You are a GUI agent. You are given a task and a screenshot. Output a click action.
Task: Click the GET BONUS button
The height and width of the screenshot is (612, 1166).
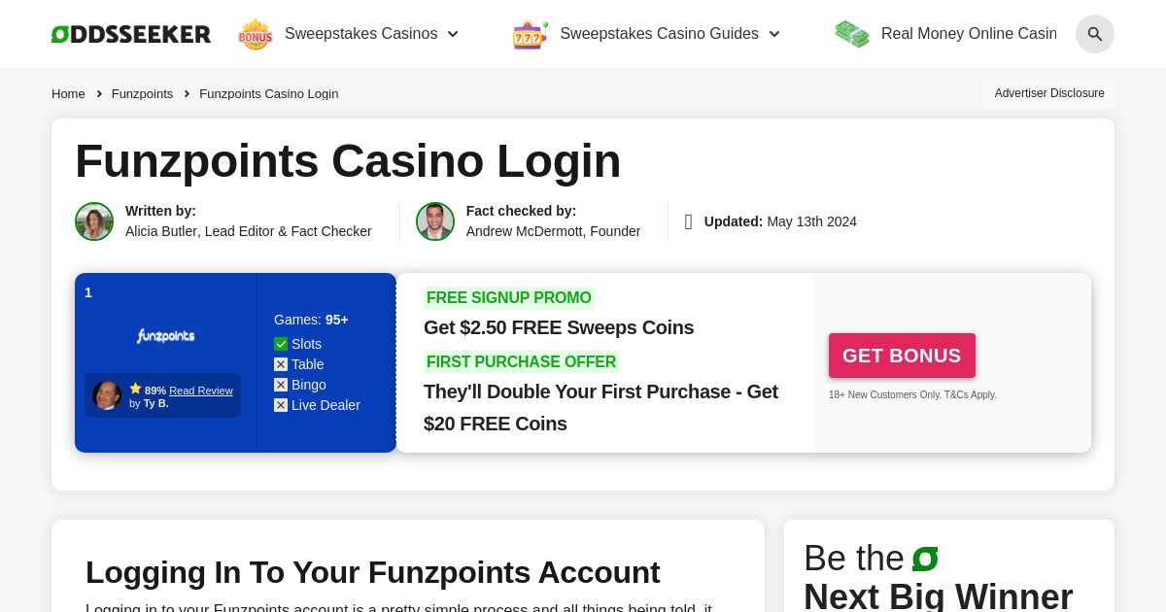point(901,356)
